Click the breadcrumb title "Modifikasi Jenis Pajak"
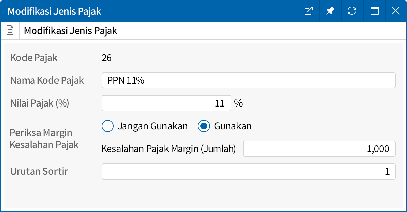Screen dimensions: 407x212 coord(70,30)
